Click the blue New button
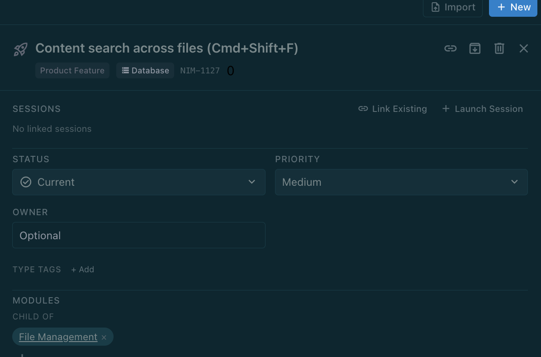 513,7
